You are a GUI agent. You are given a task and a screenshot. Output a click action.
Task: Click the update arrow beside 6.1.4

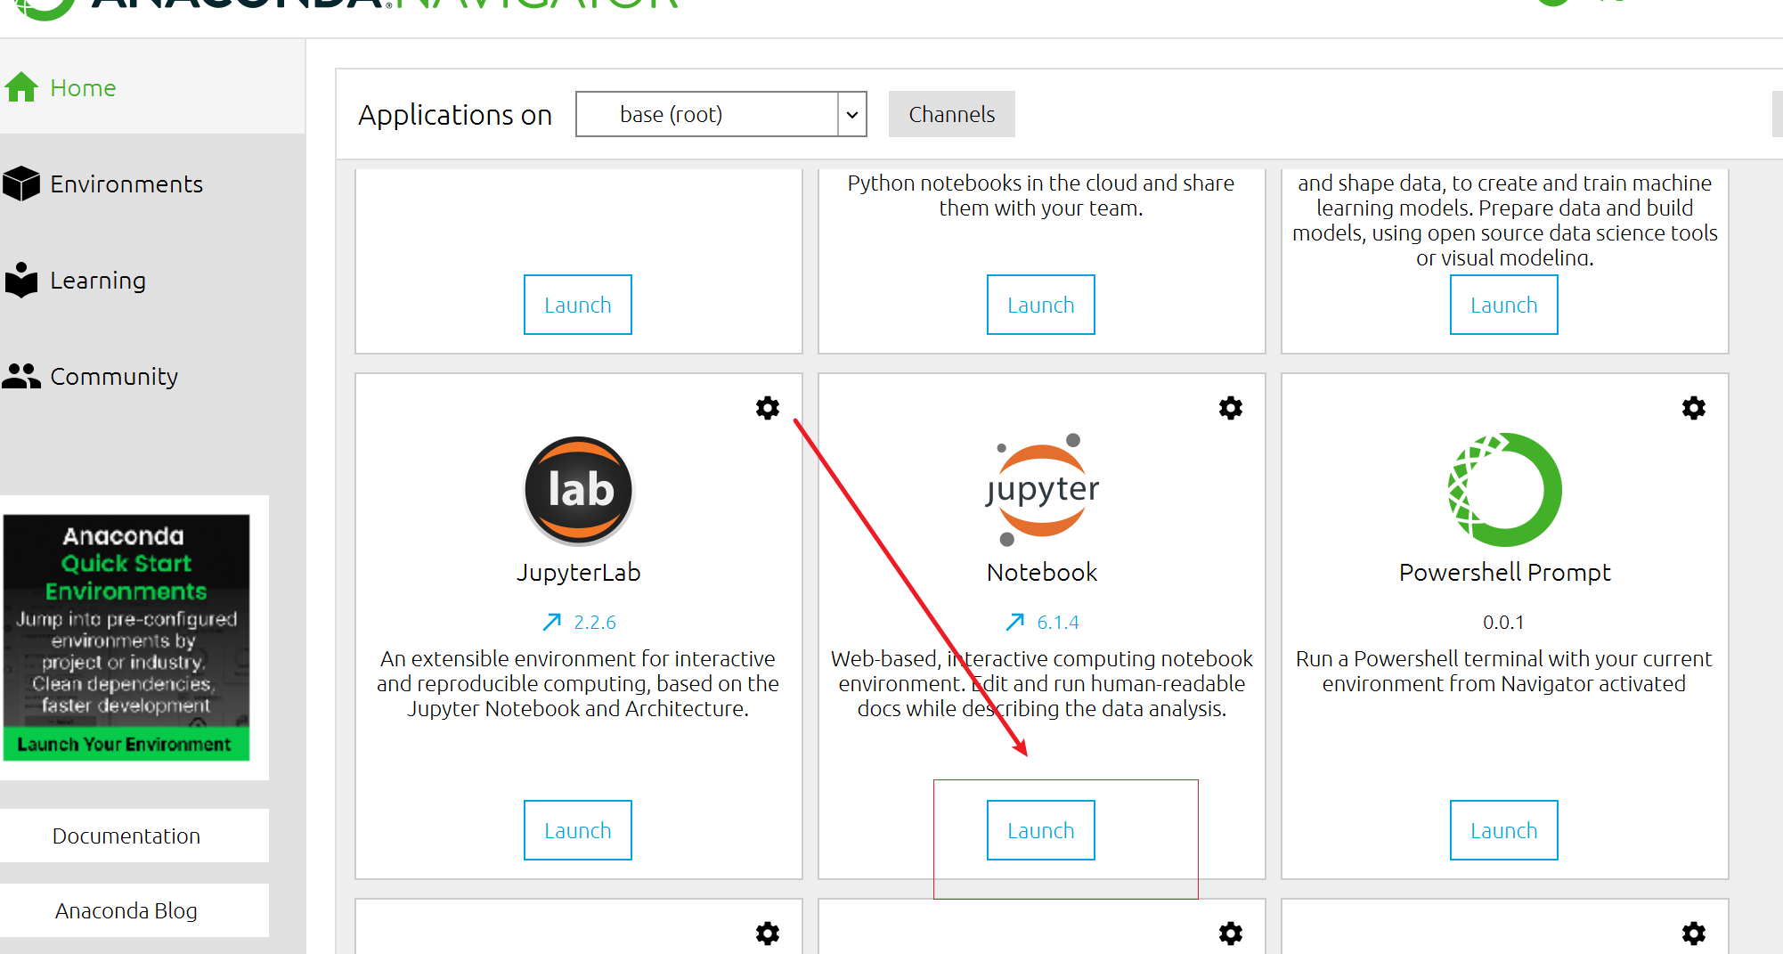1015,622
